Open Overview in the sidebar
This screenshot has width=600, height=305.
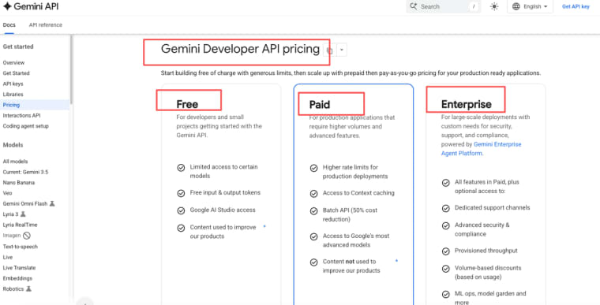point(13,63)
